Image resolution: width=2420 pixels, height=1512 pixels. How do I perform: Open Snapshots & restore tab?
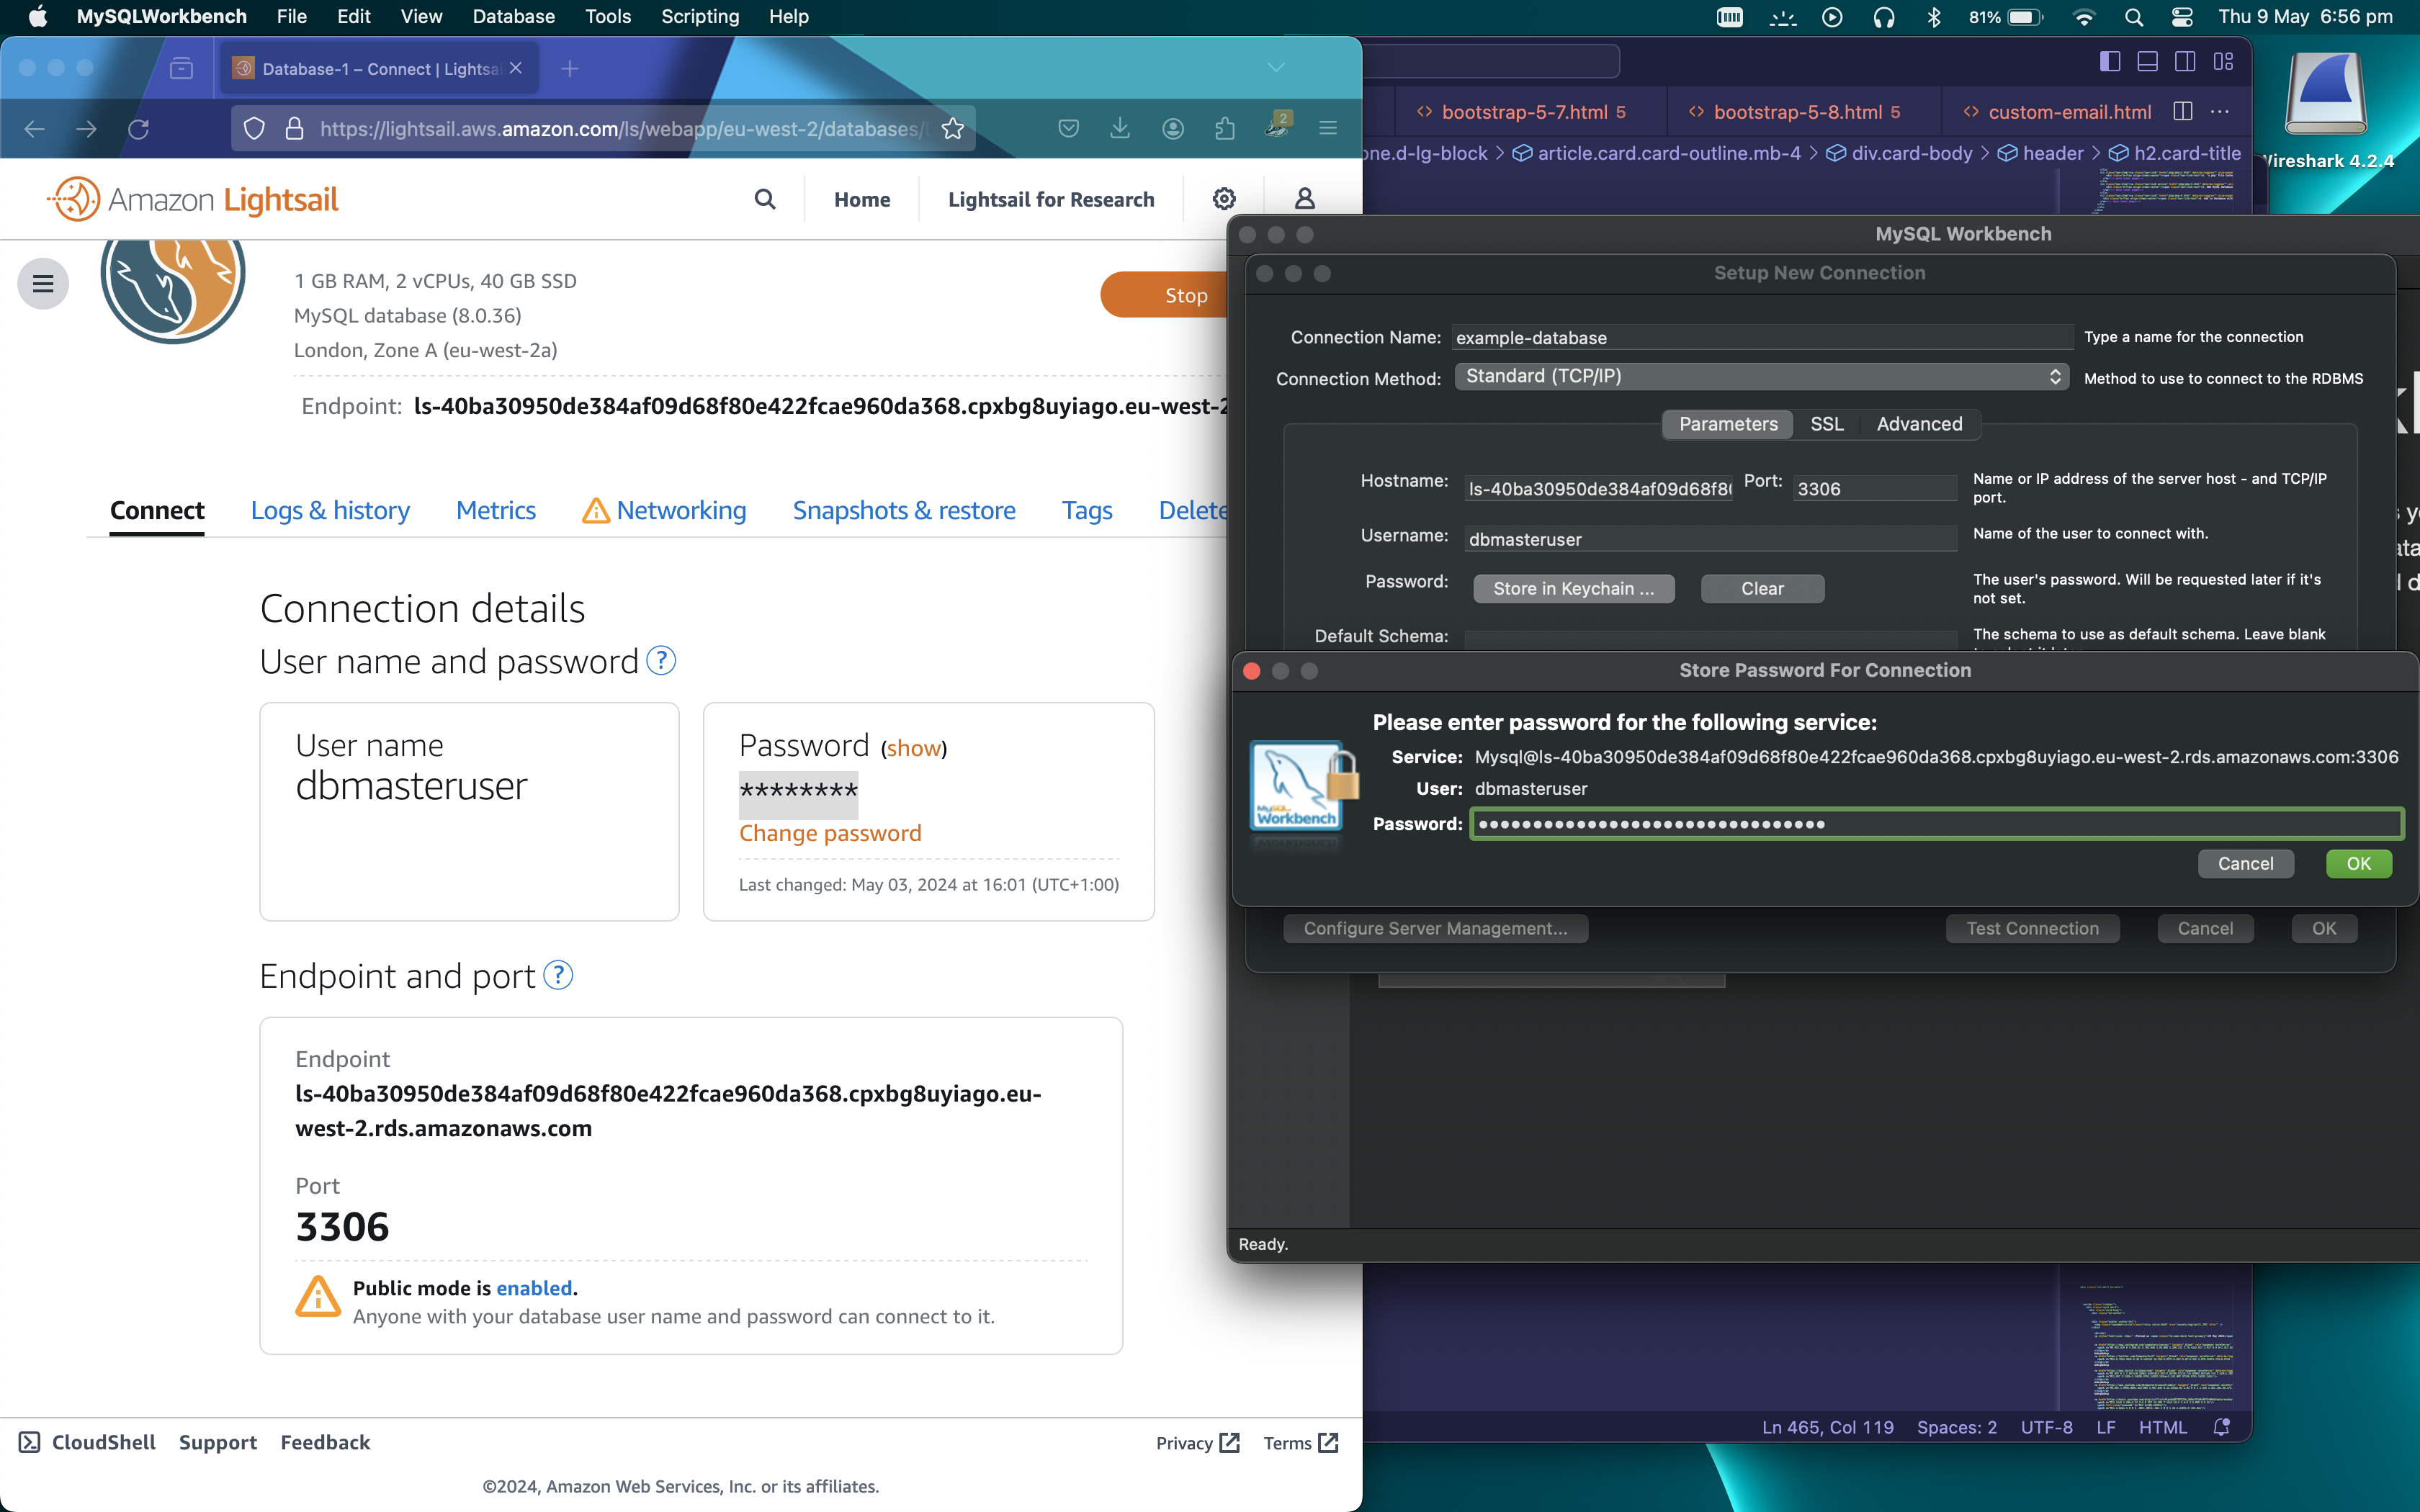(904, 510)
